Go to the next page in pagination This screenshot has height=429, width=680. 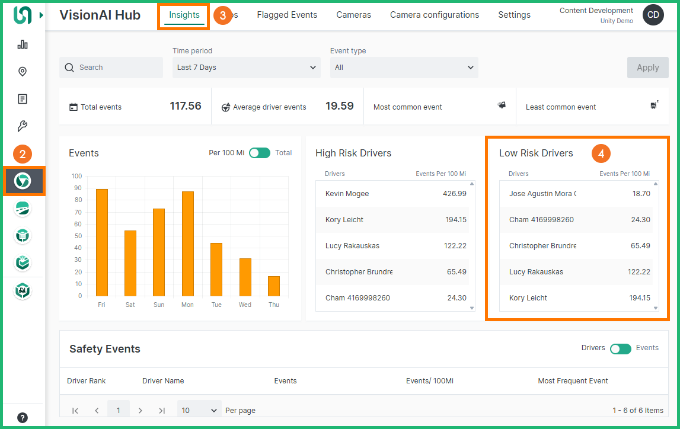pyautogui.click(x=141, y=410)
